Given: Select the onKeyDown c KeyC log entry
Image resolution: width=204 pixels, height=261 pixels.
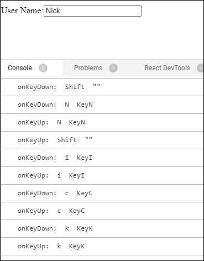Looking at the screenshot, I should 102,193.
